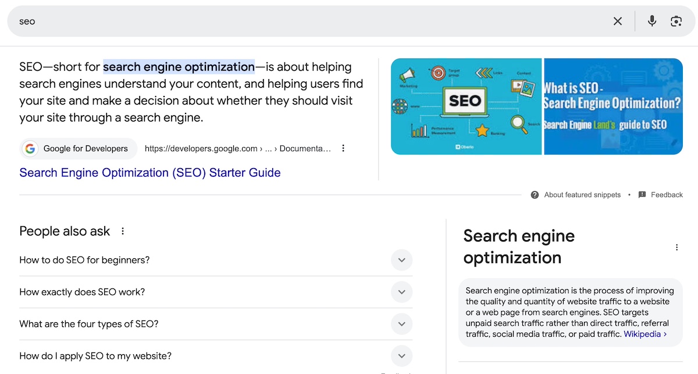Expand How do I apply SEO to my website
Image resolution: width=698 pixels, height=374 pixels.
coord(401,355)
